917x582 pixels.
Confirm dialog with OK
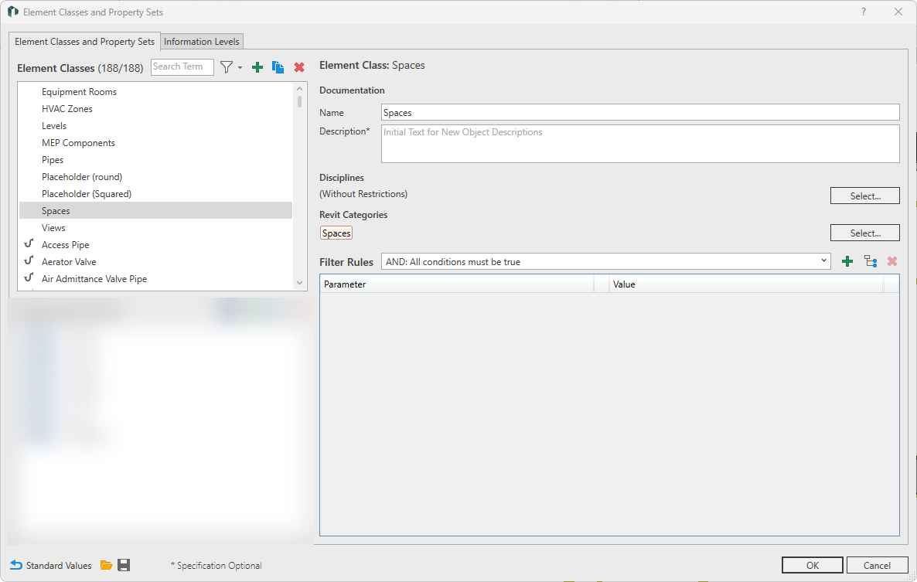[813, 565]
